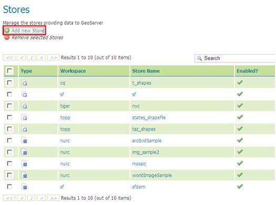The width and height of the screenshot is (276, 205).
Task: Click the next page > button below the table
Action: [42, 198]
